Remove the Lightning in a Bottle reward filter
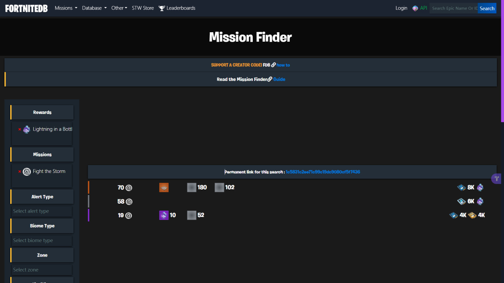Screen dimensions: 504x283 click(x=20, y=129)
